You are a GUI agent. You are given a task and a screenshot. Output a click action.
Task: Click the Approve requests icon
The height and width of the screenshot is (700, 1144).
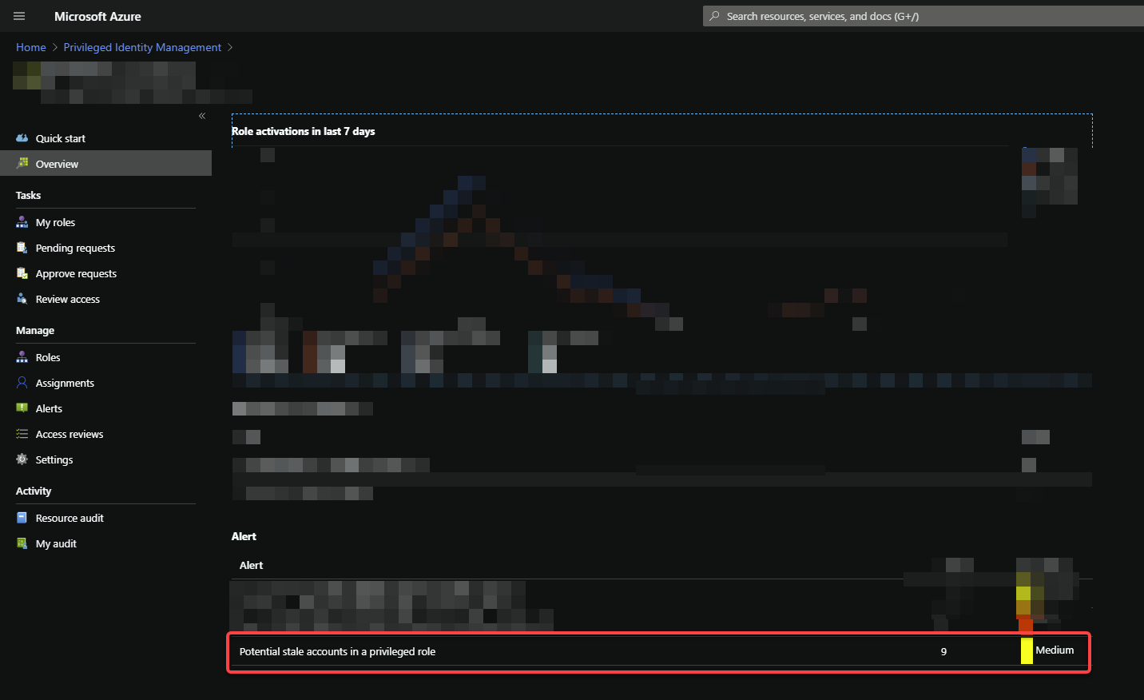pos(22,273)
